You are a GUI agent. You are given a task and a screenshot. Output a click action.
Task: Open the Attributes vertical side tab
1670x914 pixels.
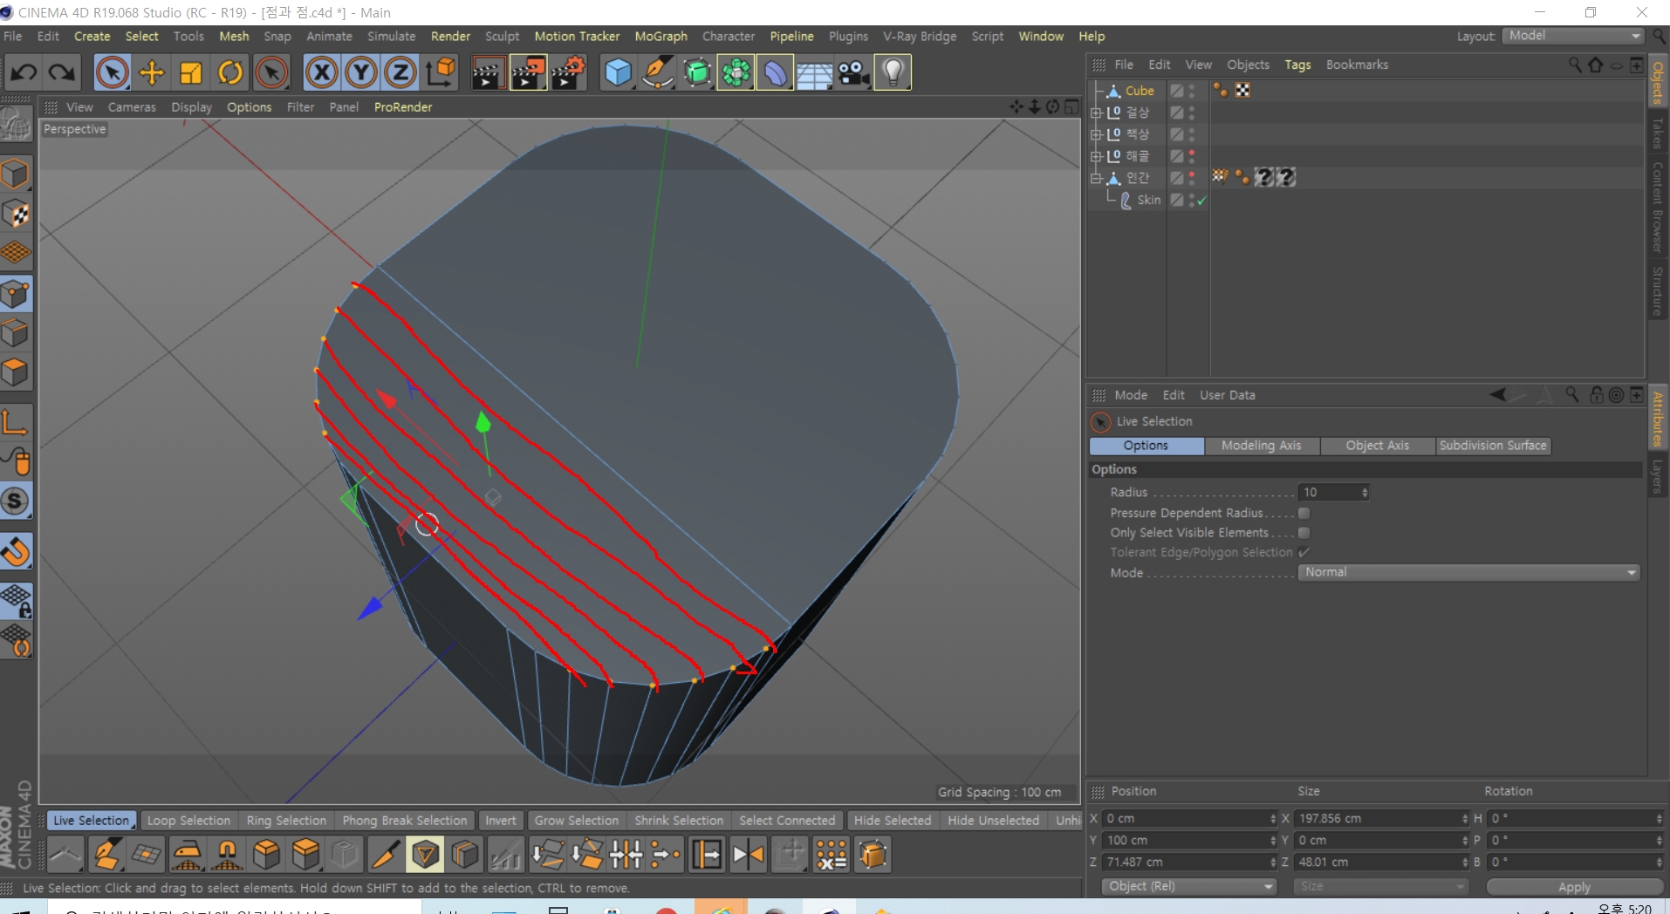click(1658, 419)
